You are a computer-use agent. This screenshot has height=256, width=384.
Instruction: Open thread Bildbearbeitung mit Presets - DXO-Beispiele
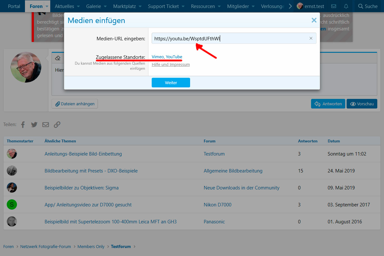pos(91,171)
